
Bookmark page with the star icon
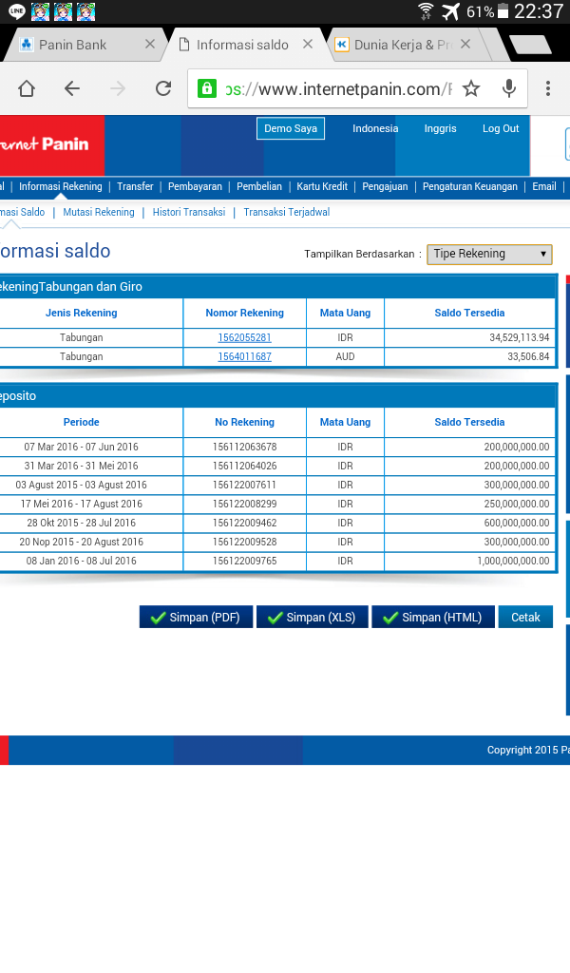471,88
